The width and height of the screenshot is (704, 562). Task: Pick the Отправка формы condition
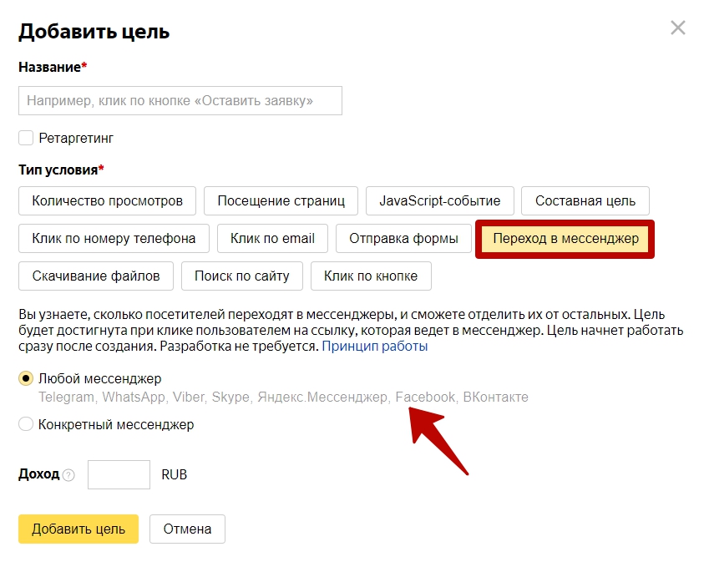tap(403, 238)
